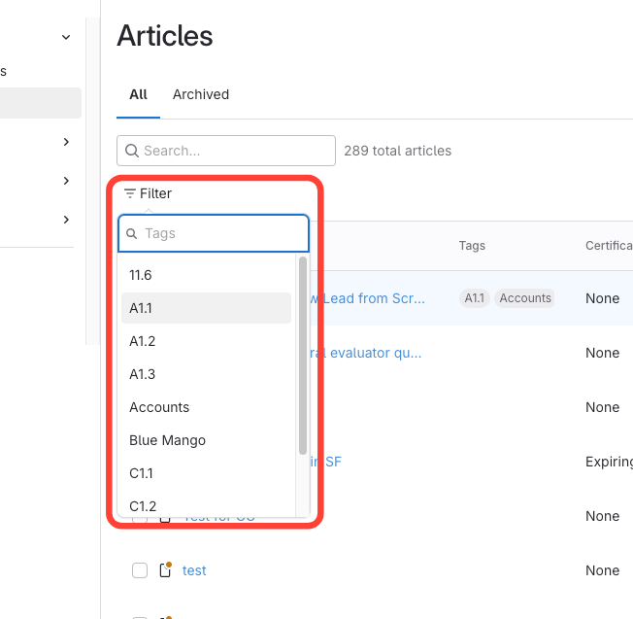Choose tag 11.6 from the dropdown list
Image resolution: width=633 pixels, height=619 pixels.
point(141,275)
